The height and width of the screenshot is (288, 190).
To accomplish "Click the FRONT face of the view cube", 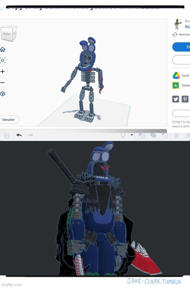I will pos(6,34).
